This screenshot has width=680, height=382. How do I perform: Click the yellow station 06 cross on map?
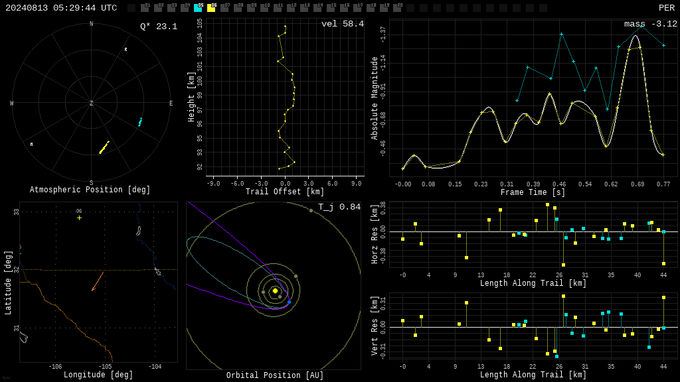(x=80, y=218)
